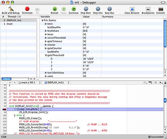Screen dimensions: 167x139
Task: Terminate the debug session via the red stop icon
Action: pyautogui.click(x=27, y=9)
